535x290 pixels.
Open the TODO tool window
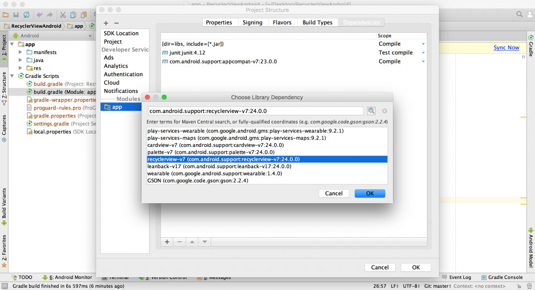pos(22,277)
